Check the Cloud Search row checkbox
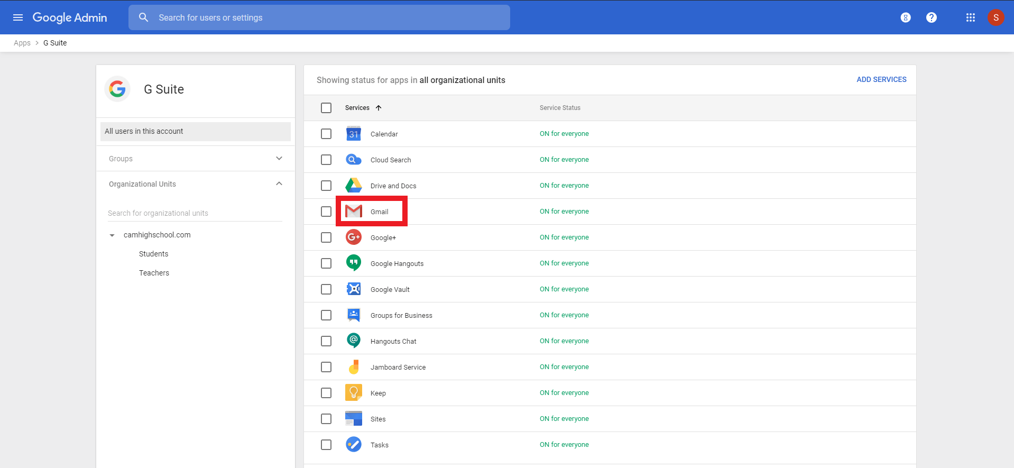Viewport: 1014px width, 468px height. point(326,160)
